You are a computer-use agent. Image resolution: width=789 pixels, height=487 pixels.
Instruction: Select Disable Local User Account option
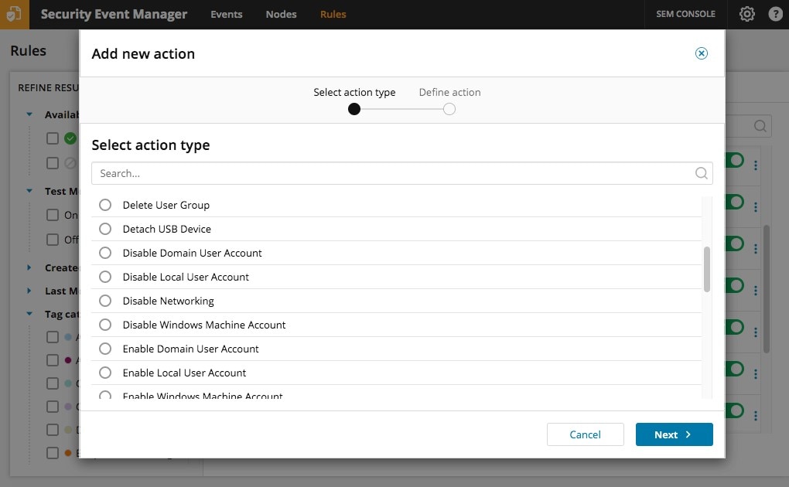point(105,277)
